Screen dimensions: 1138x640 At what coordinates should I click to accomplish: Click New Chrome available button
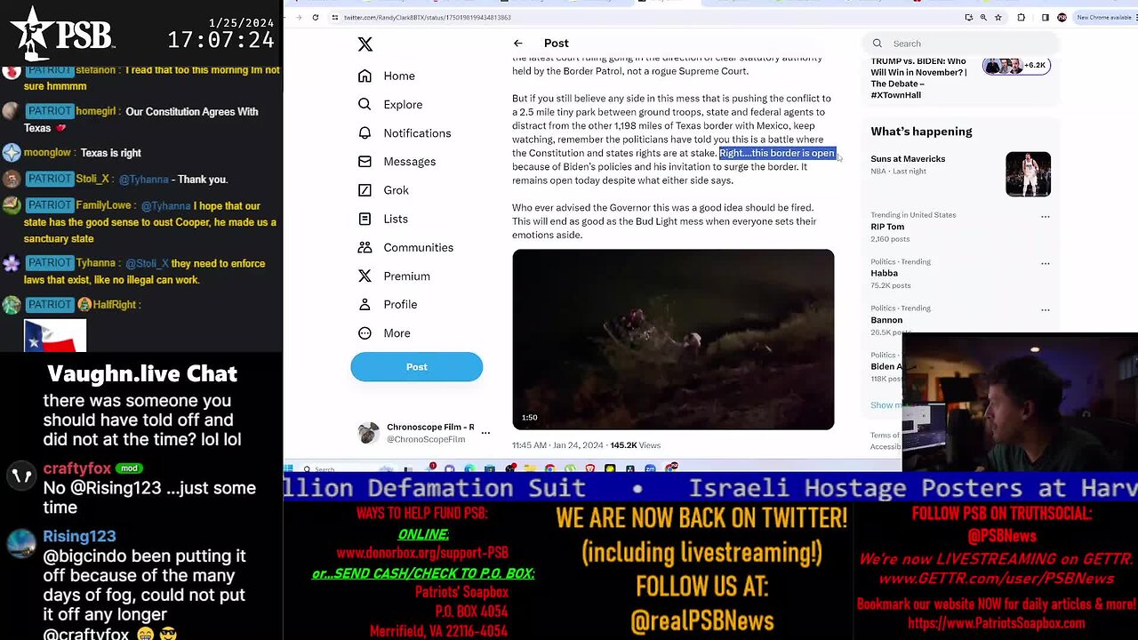pos(1105,17)
